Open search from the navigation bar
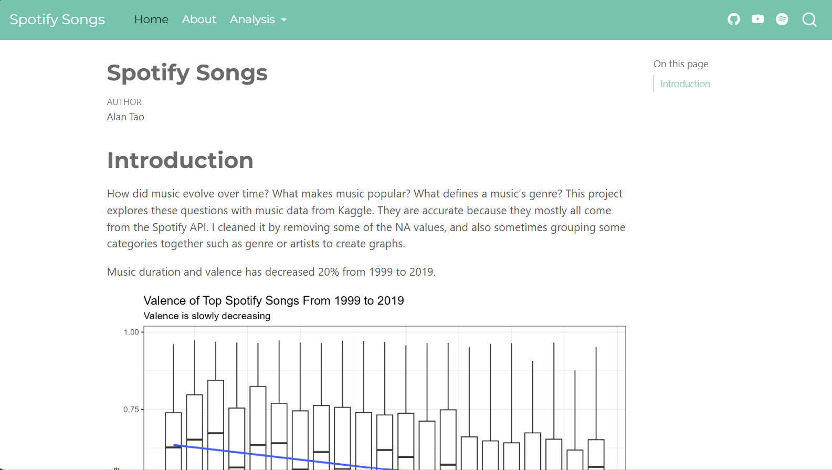 point(809,20)
